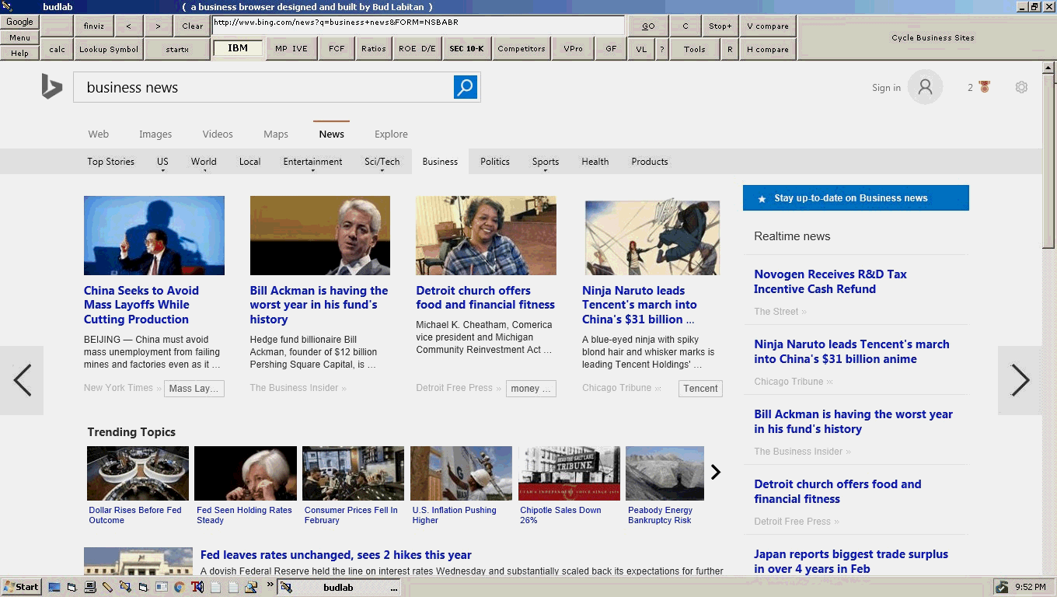Click the quick launch overflow chevron
The image size is (1057, 597).
270,585
